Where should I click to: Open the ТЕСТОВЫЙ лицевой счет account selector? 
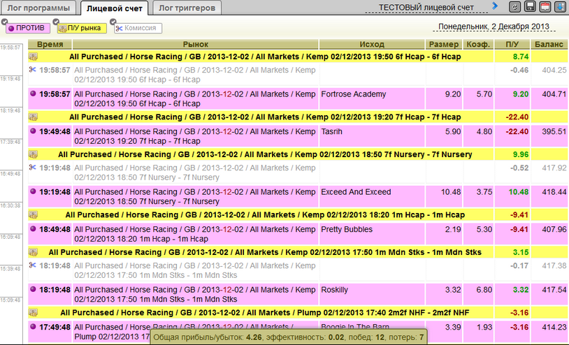point(426,8)
